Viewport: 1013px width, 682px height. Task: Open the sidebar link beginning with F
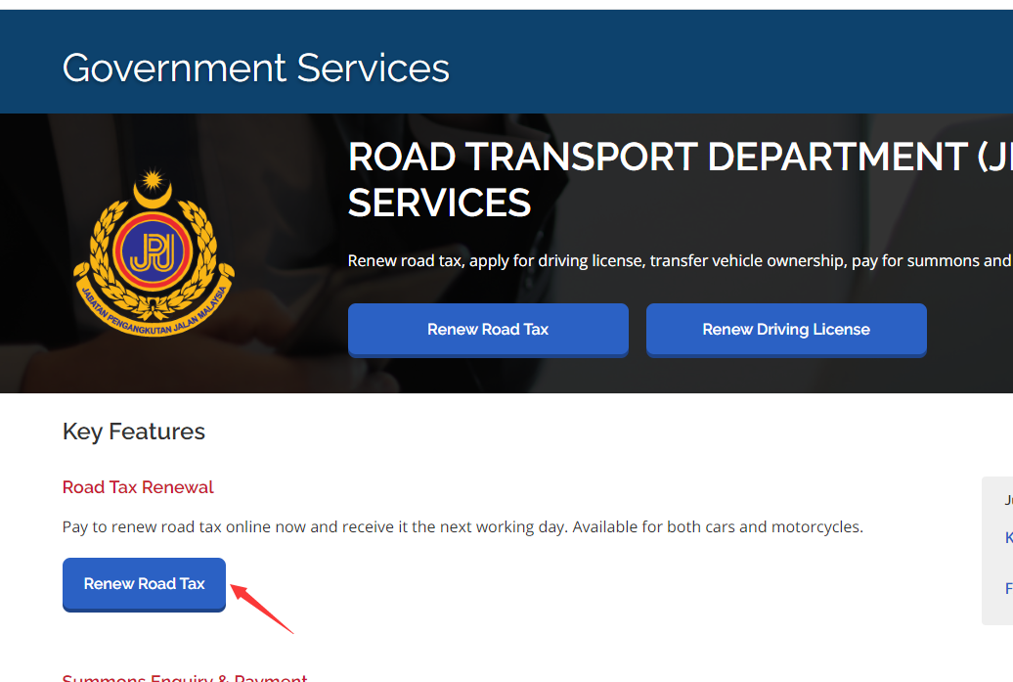[x=1008, y=588]
